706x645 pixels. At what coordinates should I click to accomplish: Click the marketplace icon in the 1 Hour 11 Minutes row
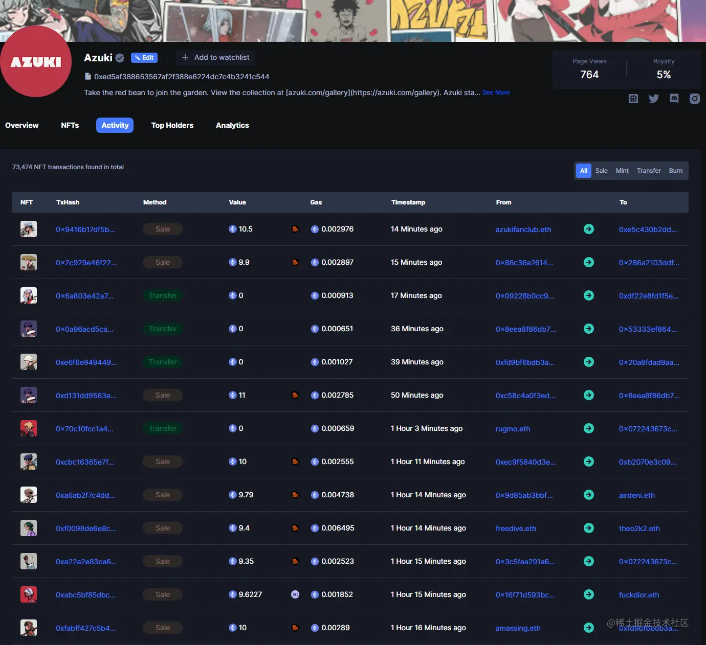point(295,462)
